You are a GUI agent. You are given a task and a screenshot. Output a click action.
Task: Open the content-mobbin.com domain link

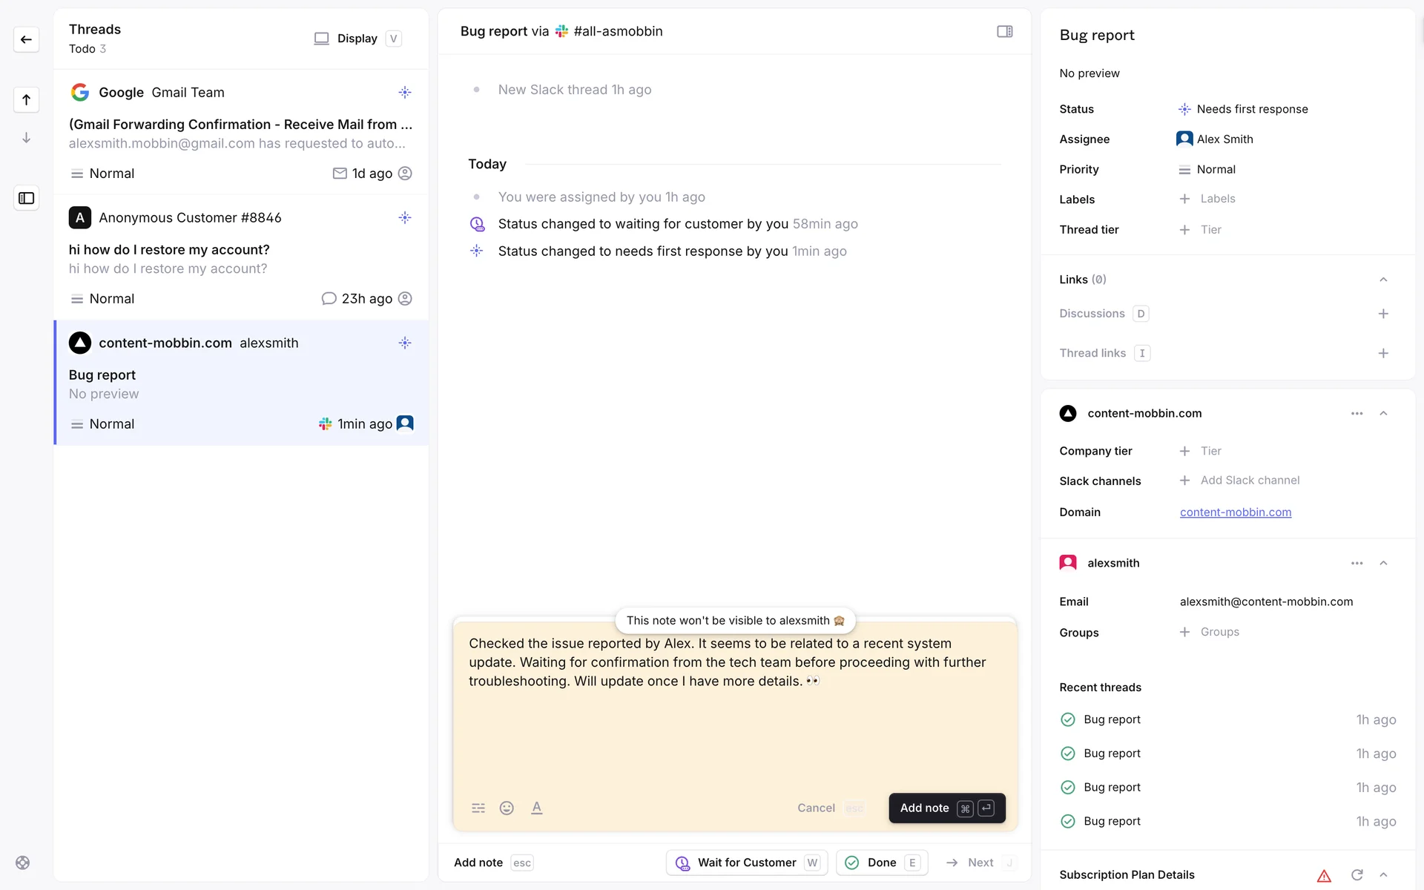point(1235,512)
